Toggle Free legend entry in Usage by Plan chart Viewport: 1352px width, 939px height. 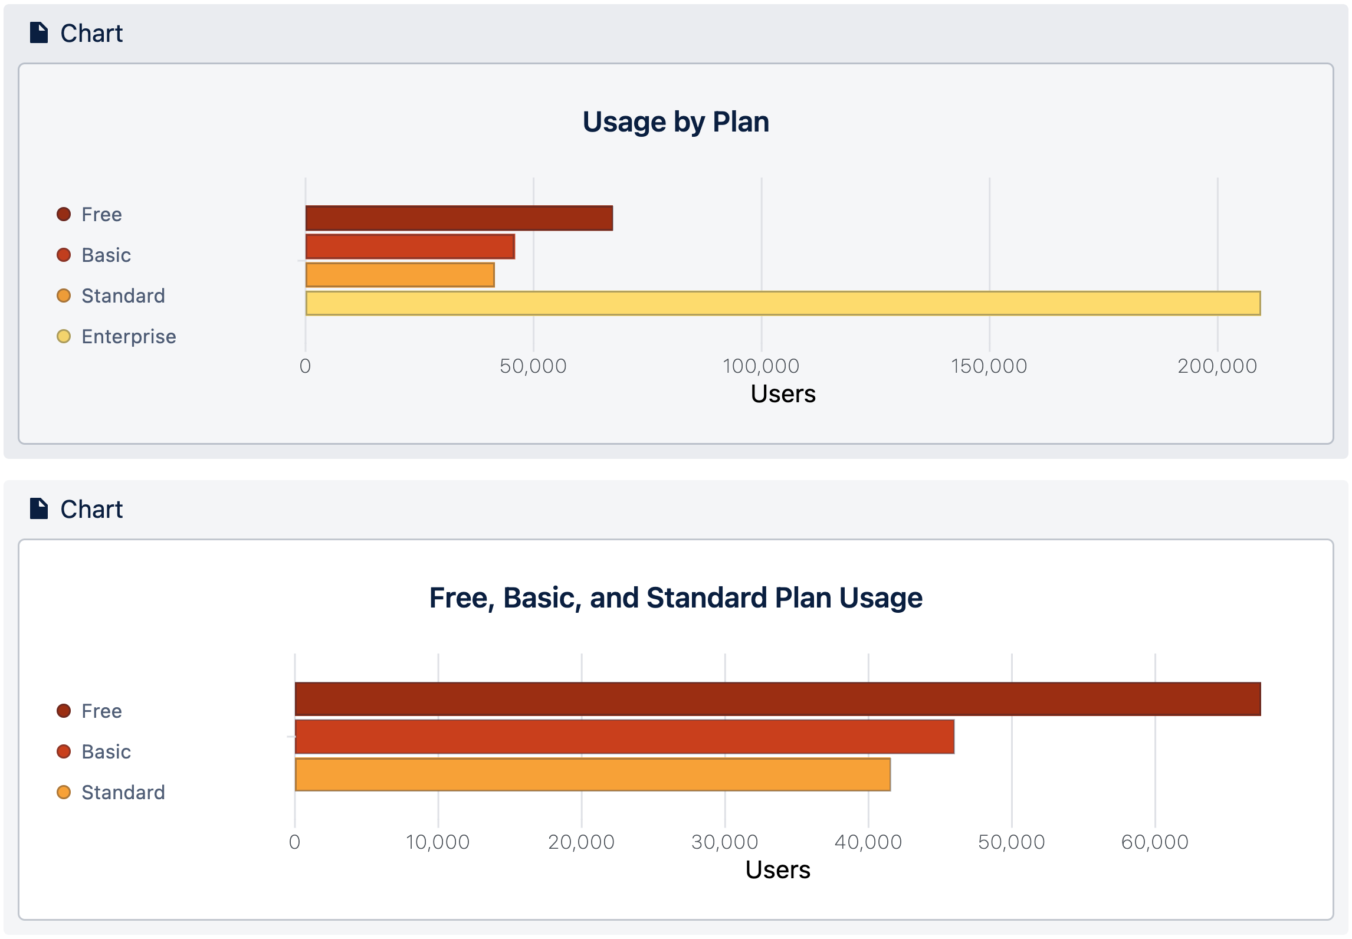coord(101,214)
